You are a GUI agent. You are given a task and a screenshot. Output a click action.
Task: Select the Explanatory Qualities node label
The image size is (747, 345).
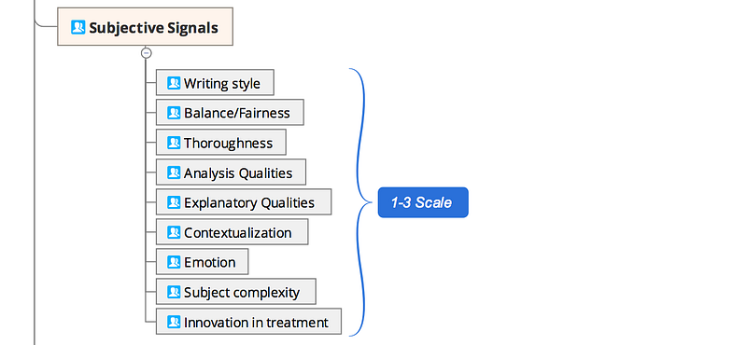[249, 202]
